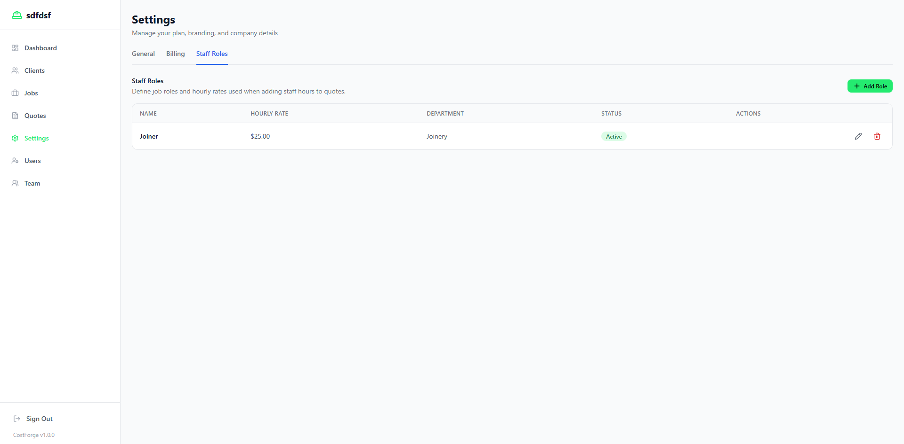Click the green hard hat logo icon
Image resolution: width=904 pixels, height=444 pixels.
pos(17,15)
